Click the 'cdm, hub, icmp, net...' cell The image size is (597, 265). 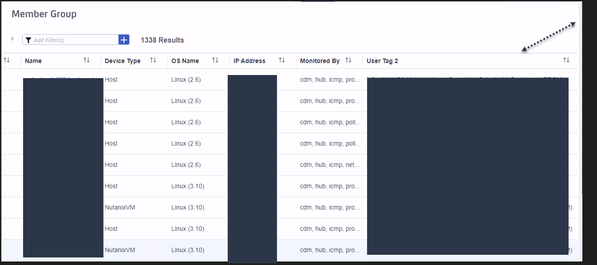[330, 165]
